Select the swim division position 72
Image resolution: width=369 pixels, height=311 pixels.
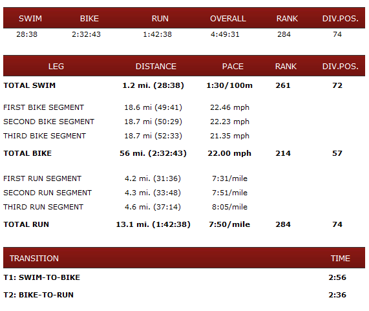(337, 85)
